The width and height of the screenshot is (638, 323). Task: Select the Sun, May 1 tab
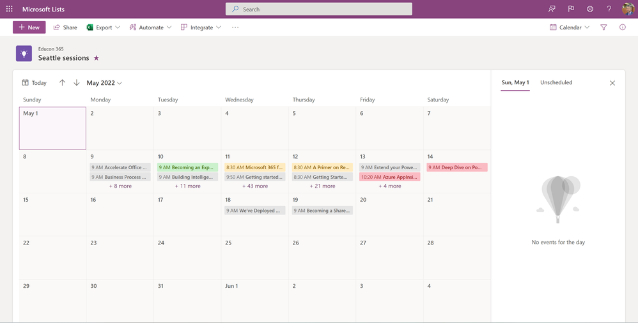tap(515, 82)
